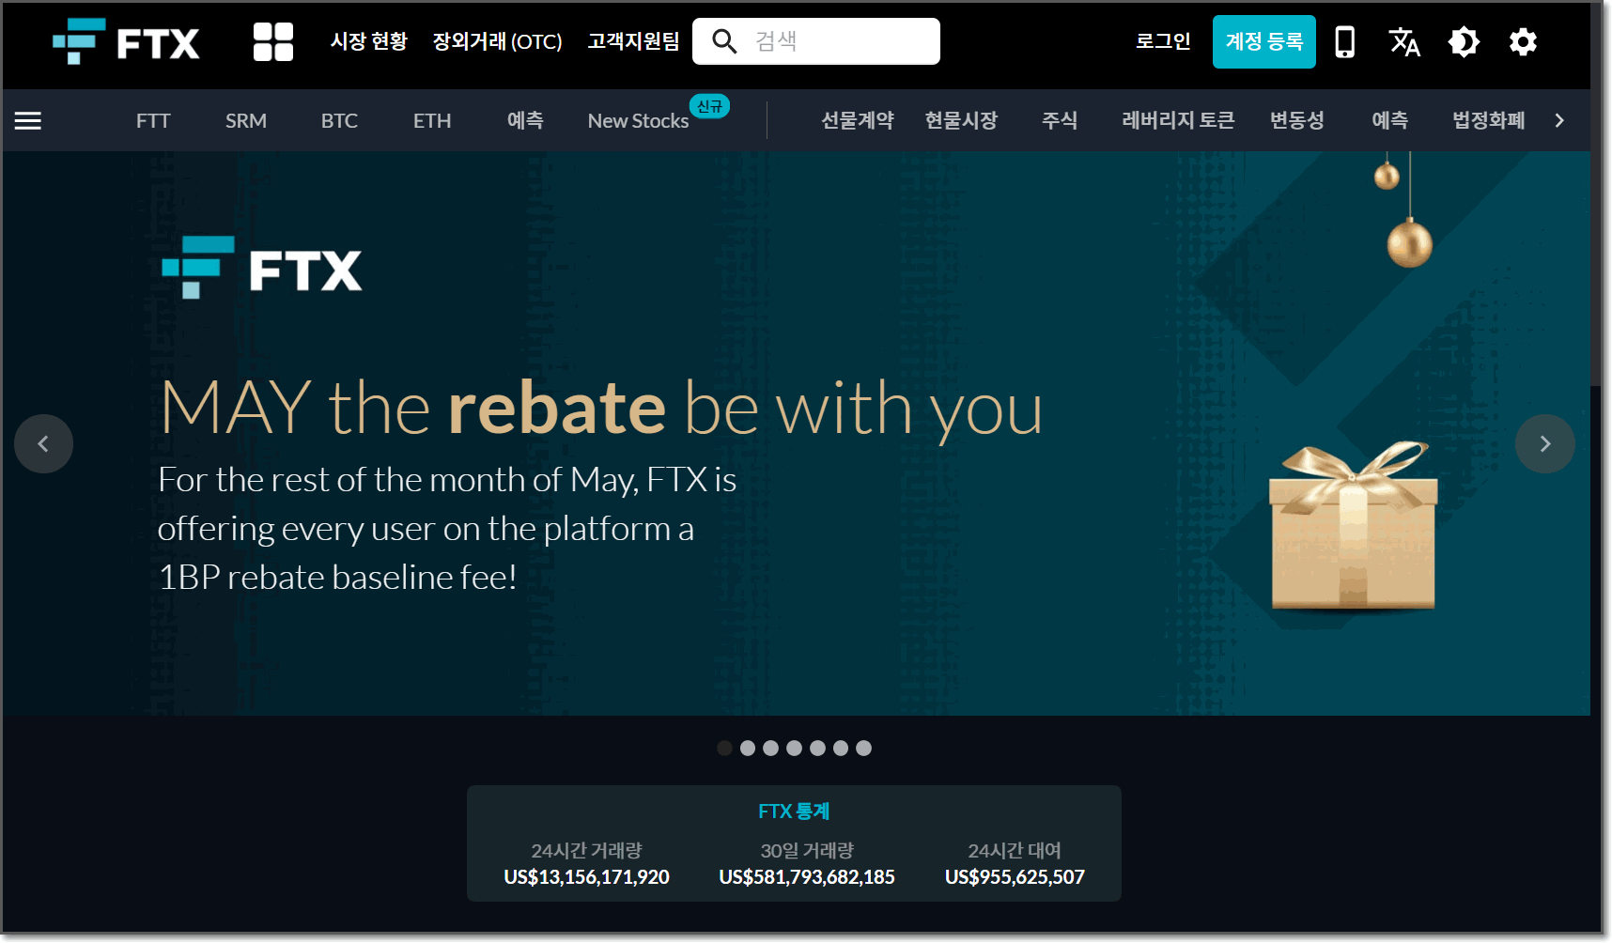Open the mobile app phone icon
Screen dimensions: 1612x943
coord(1344,42)
